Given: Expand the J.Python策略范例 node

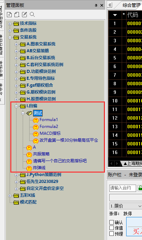Looking at the screenshot, I should point(17,175).
